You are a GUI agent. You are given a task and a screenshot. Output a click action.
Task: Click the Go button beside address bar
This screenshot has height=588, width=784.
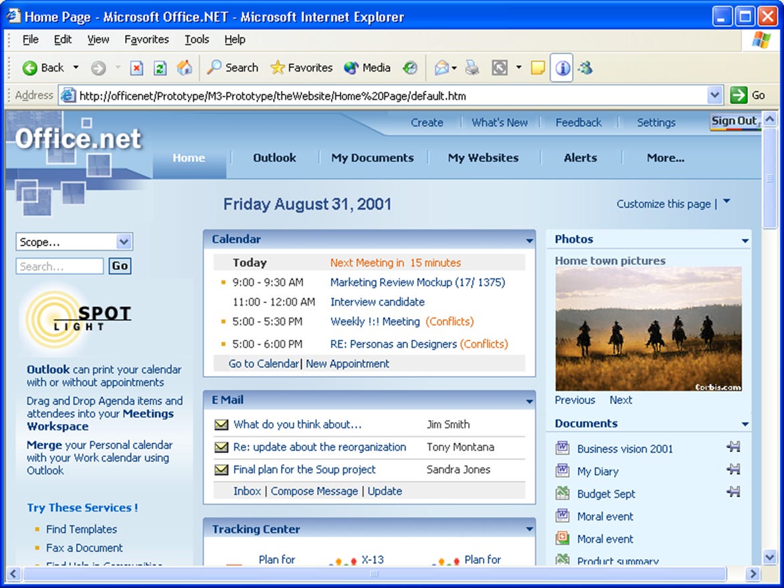click(748, 95)
